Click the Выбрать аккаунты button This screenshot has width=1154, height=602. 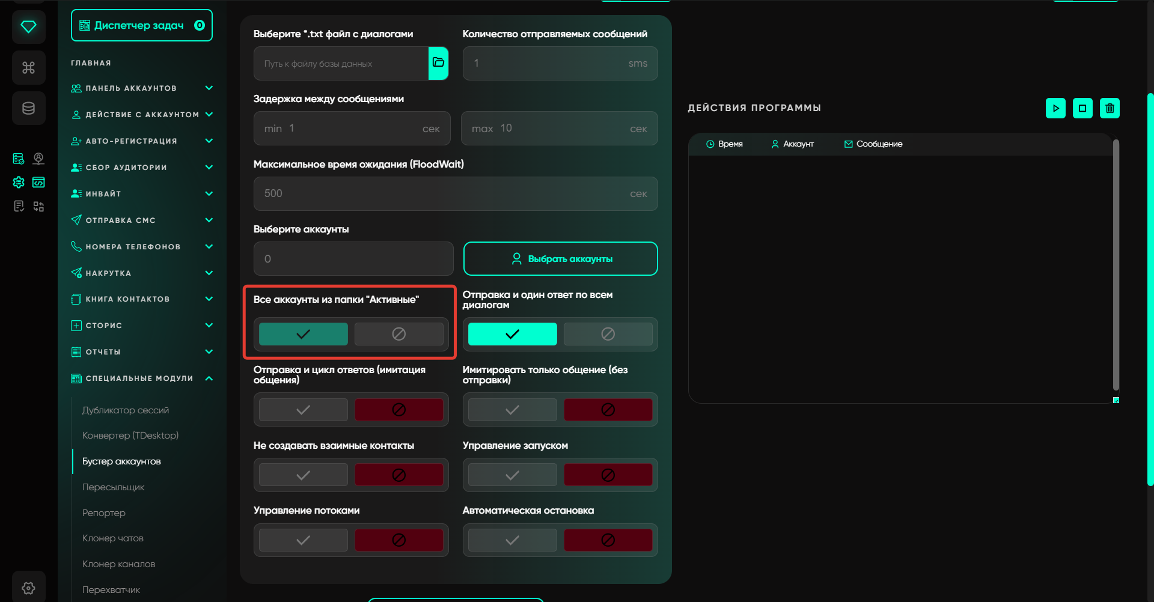[x=560, y=259]
